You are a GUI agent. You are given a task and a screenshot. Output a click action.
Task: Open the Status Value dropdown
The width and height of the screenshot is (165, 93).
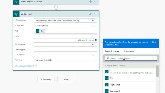click(x=93, y=55)
